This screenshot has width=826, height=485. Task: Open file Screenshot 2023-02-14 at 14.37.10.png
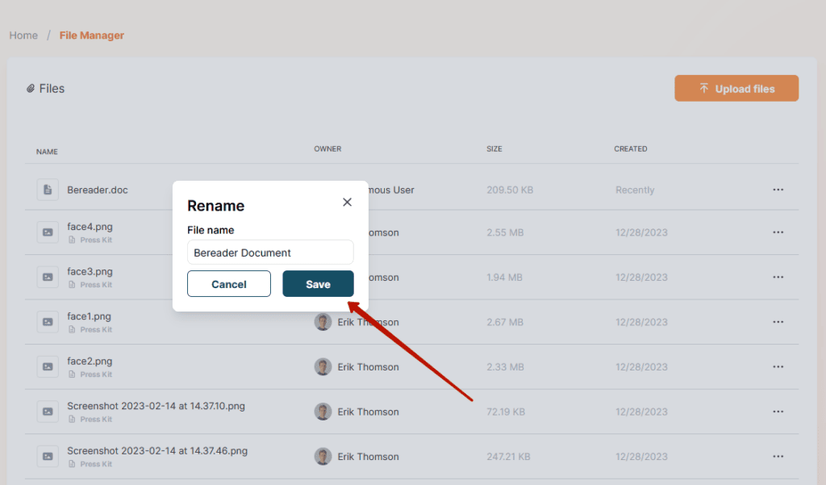point(156,406)
